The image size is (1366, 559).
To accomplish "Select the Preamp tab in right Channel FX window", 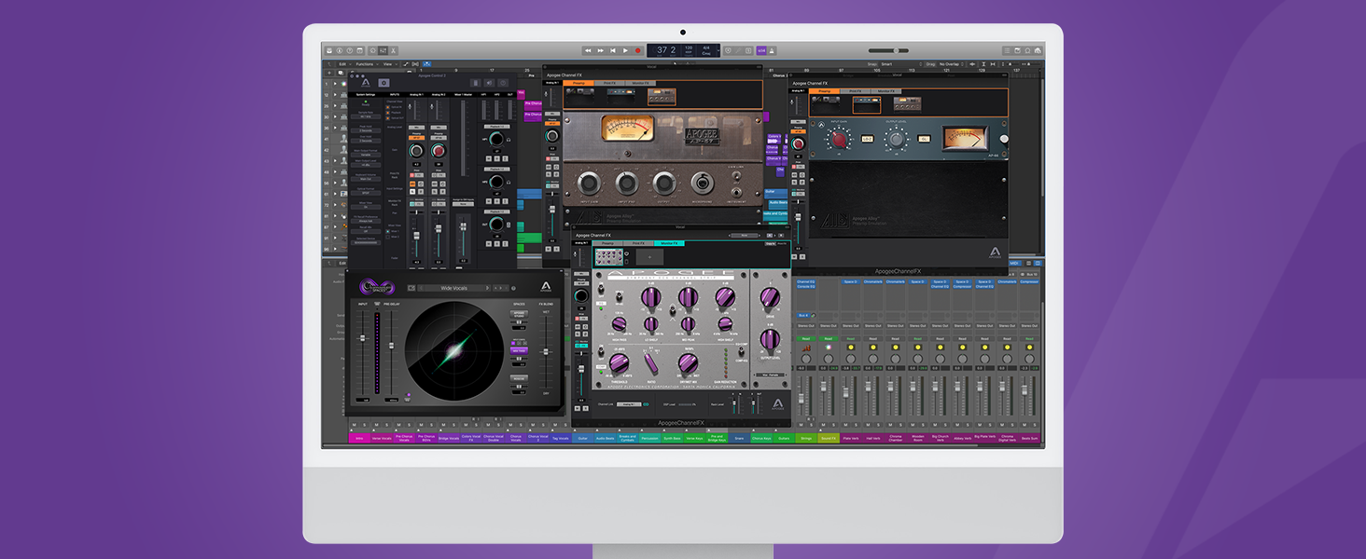I will coord(826,91).
